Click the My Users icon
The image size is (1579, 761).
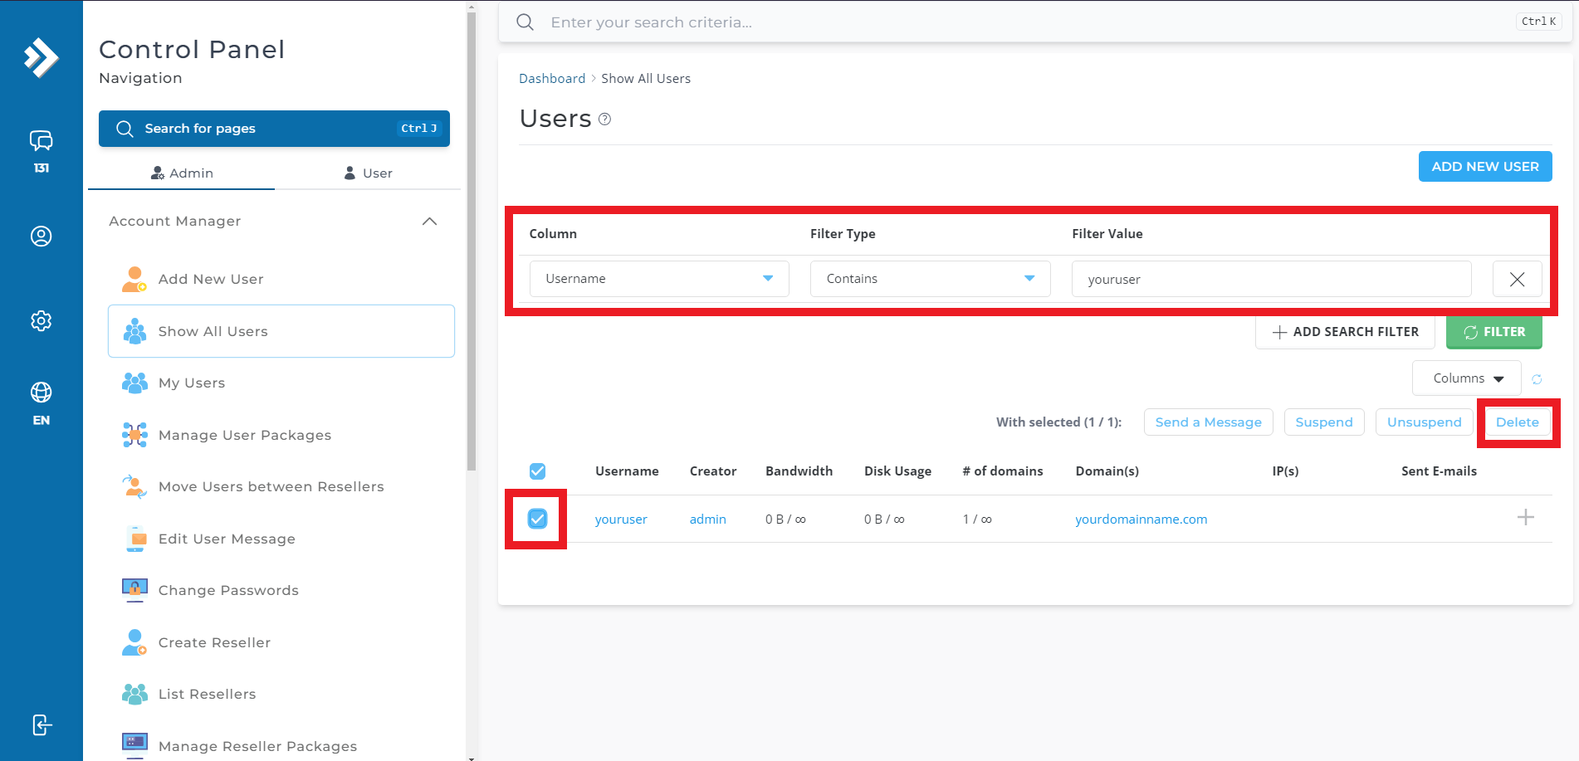click(134, 383)
